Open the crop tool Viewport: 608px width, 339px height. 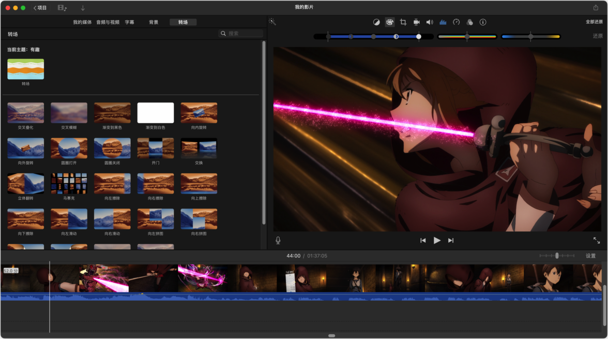(x=403, y=22)
